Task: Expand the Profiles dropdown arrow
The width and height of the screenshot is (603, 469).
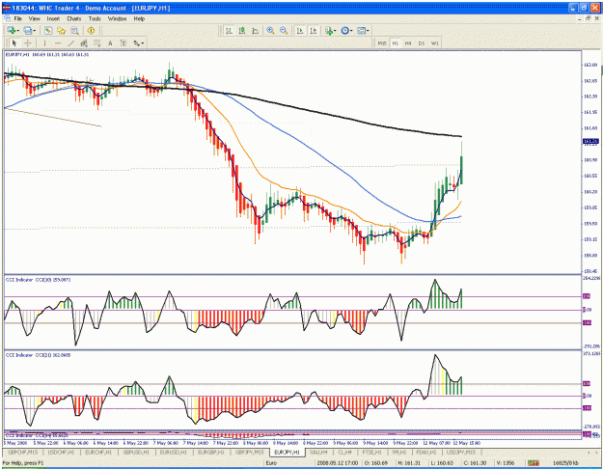Action: [35, 31]
